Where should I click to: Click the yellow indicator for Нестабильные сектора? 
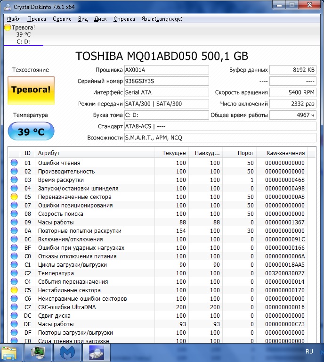[14, 290]
